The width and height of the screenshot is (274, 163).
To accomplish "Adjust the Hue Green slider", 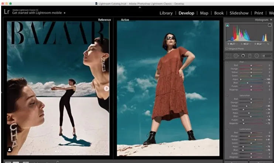I will (x=251, y=76).
